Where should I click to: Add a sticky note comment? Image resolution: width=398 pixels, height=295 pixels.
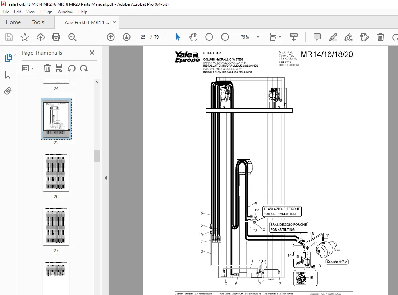(x=317, y=37)
